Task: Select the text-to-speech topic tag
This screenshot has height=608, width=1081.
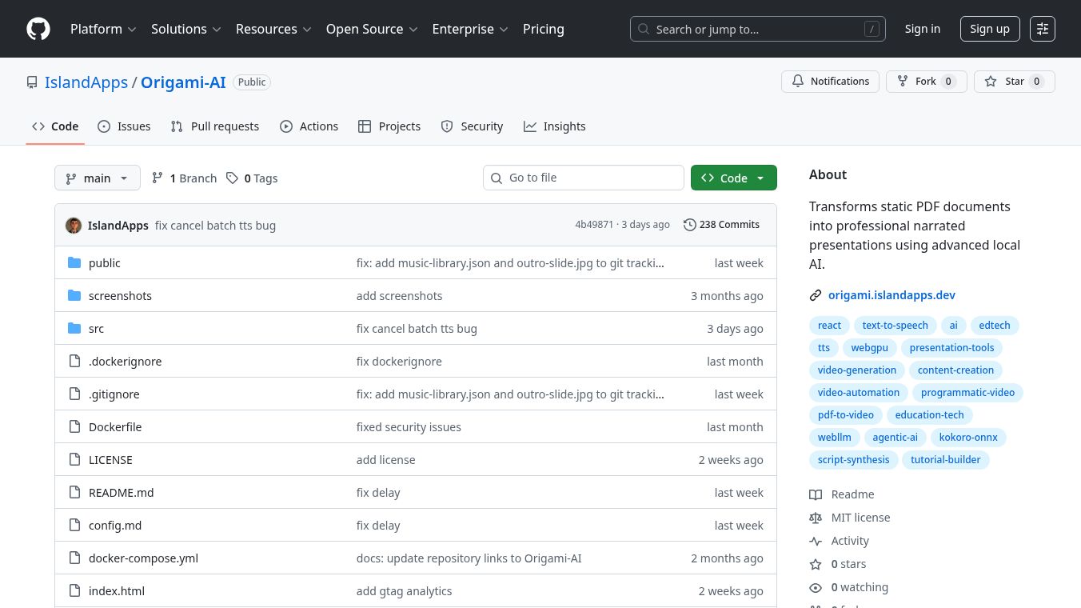Action: pyautogui.click(x=895, y=326)
